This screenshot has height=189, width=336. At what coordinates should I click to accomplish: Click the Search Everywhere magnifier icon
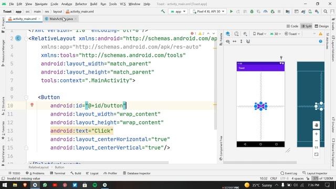tap(325, 12)
